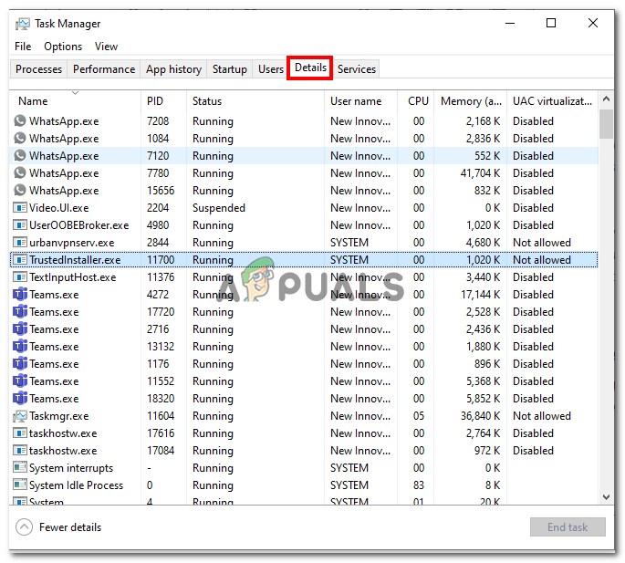Image resolution: width=625 pixels, height=563 pixels.
Task: Click the Teams icon for PID 18320
Action: pyautogui.click(x=20, y=399)
